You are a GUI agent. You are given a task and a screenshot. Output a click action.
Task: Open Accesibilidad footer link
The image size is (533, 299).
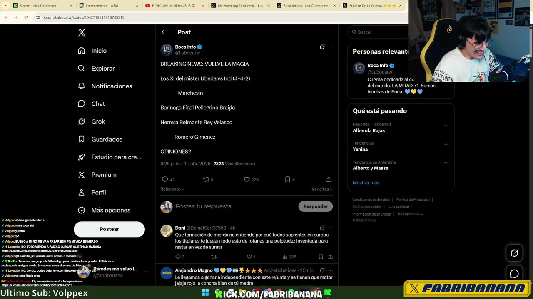(x=399, y=207)
